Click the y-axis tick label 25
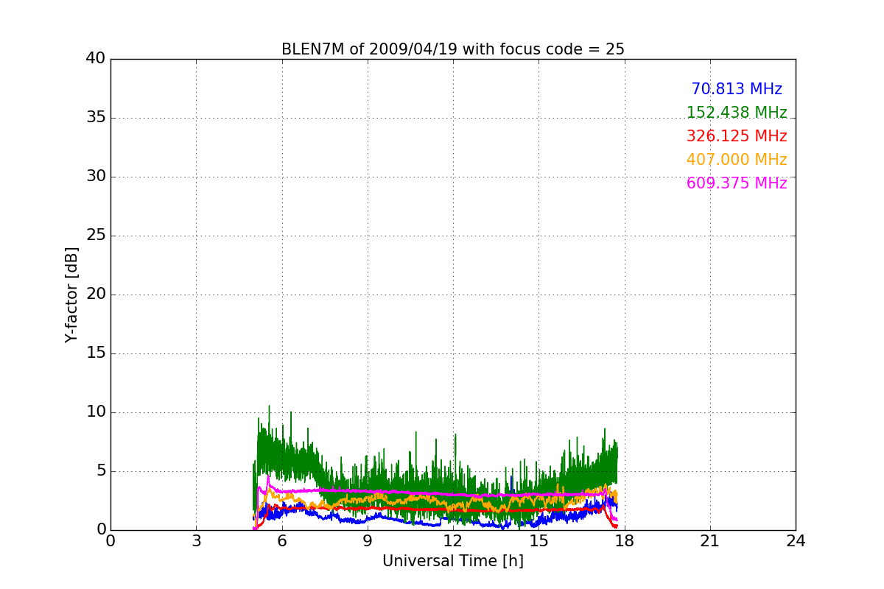The height and width of the screenshot is (589, 884). [x=96, y=236]
